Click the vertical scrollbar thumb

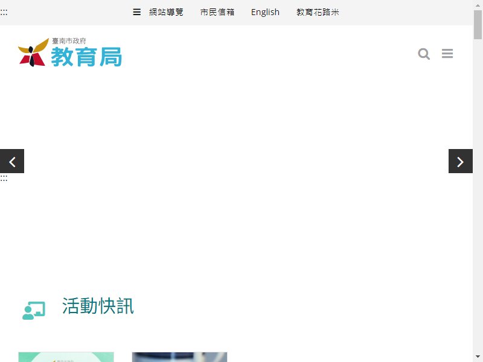coord(478,25)
